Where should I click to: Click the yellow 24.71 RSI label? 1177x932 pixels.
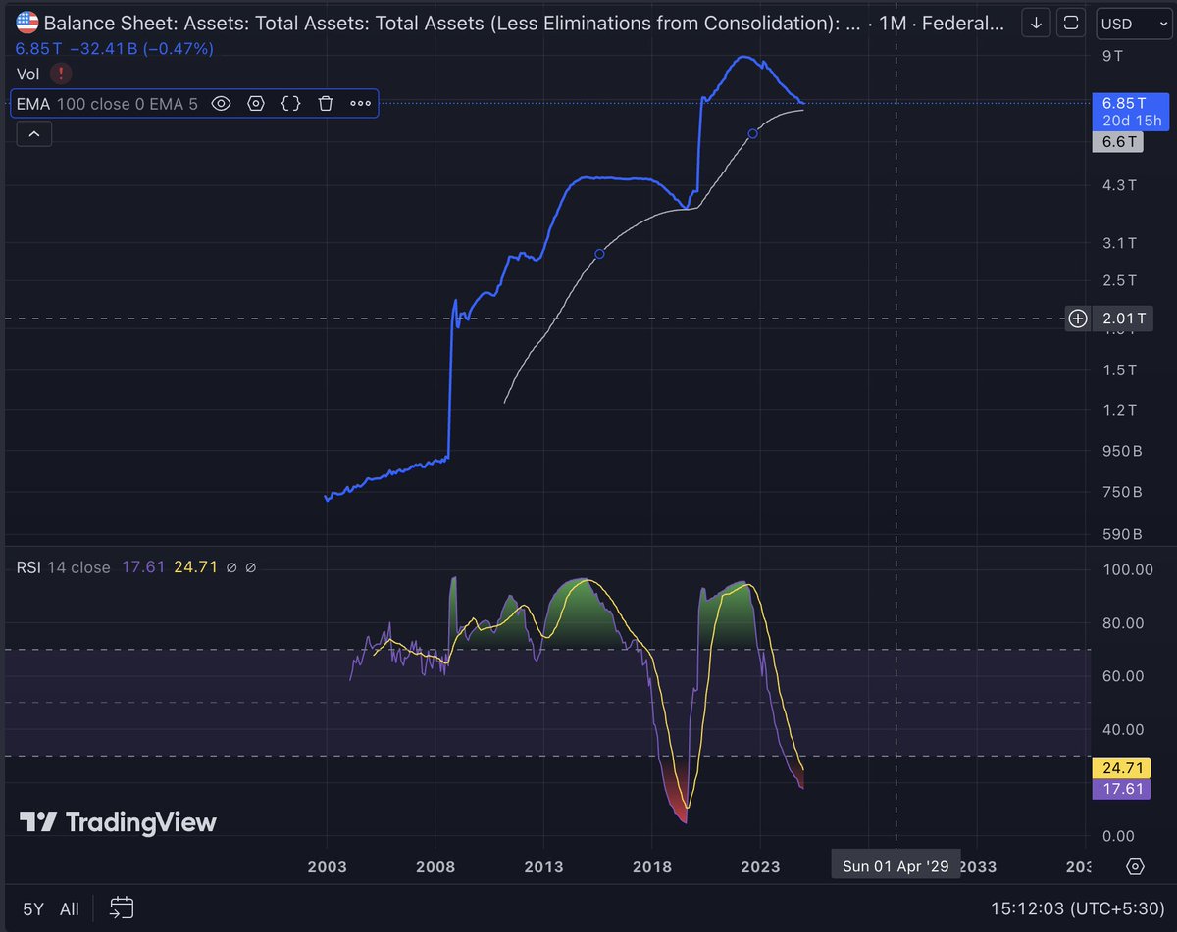click(1123, 766)
